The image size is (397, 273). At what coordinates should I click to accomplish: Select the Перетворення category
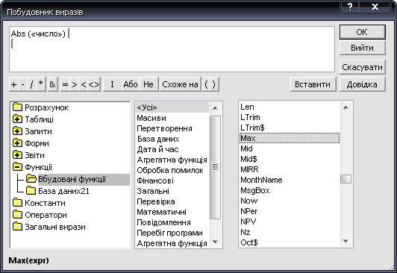coord(172,128)
